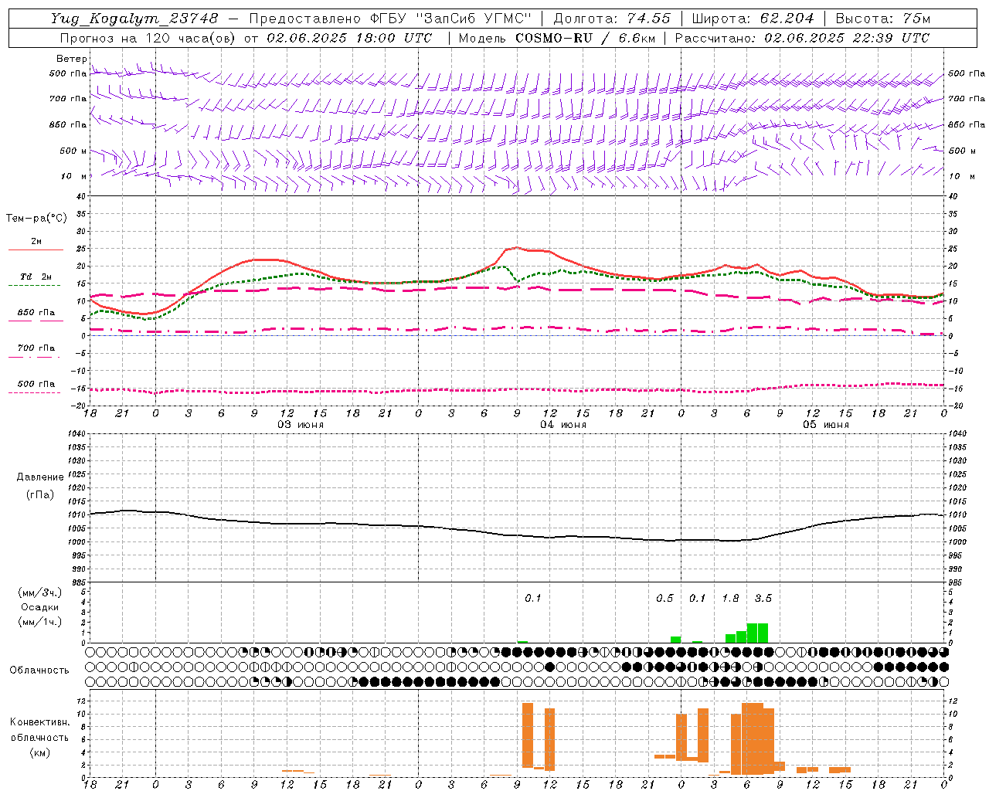Image resolution: width=989 pixels, height=791 pixels.
Task: Click the 700 гПа temperature legend entry
Action: [x=36, y=348]
